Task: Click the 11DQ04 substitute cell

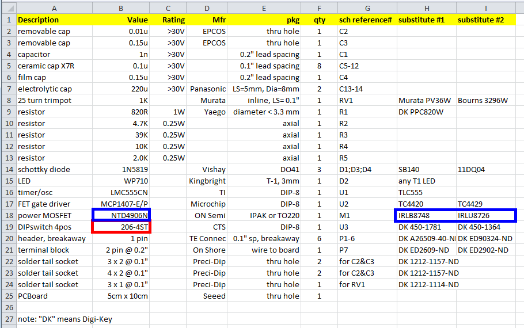Action: (486, 170)
